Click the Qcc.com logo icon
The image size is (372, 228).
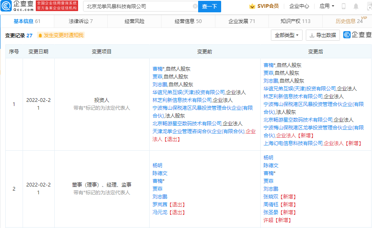[x=6, y=6]
